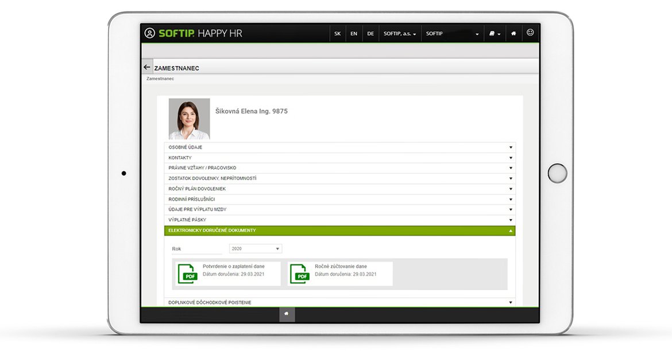Expand Zostatok dovolenky, neprítomností section
Screen dimensions: 672x351
tap(339, 178)
